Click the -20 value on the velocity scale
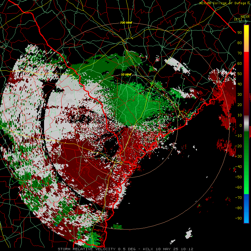The image size is (251, 251). pyautogui.click(x=238, y=146)
